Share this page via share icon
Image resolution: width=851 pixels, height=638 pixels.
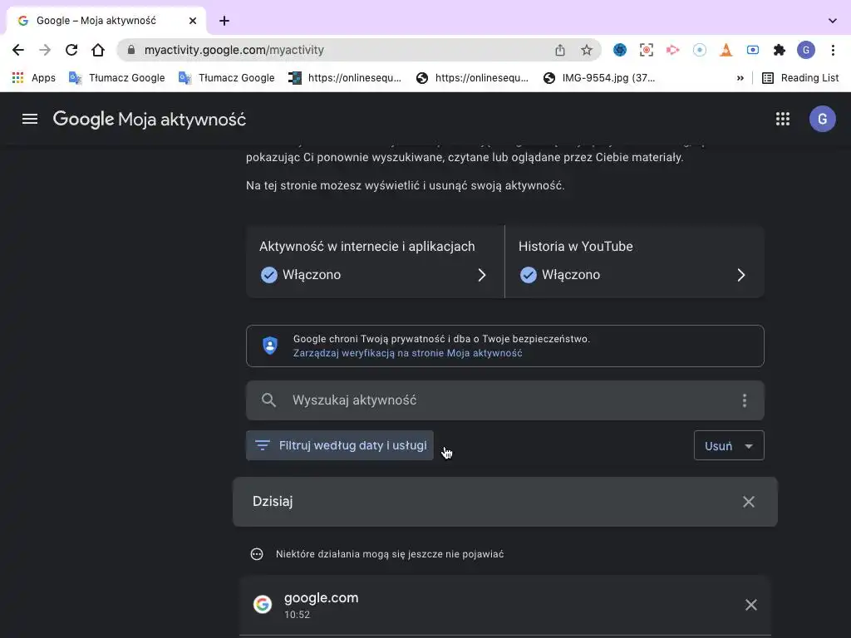[560, 50]
